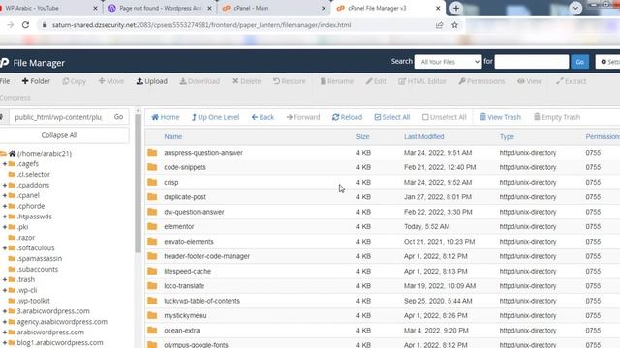Click the path input field
Screen dimensions: 620x348
point(58,117)
